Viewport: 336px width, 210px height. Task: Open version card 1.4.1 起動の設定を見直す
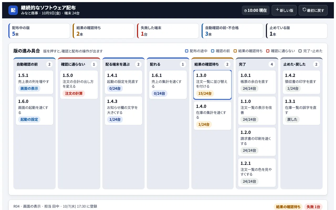[123, 82]
